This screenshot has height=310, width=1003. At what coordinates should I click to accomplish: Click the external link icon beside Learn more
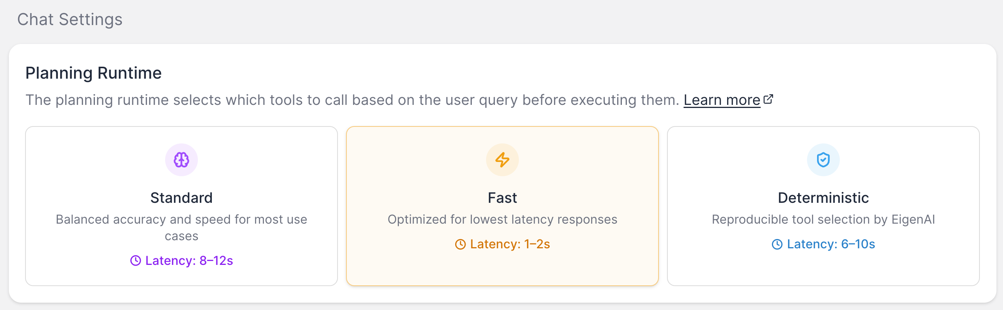pyautogui.click(x=768, y=99)
